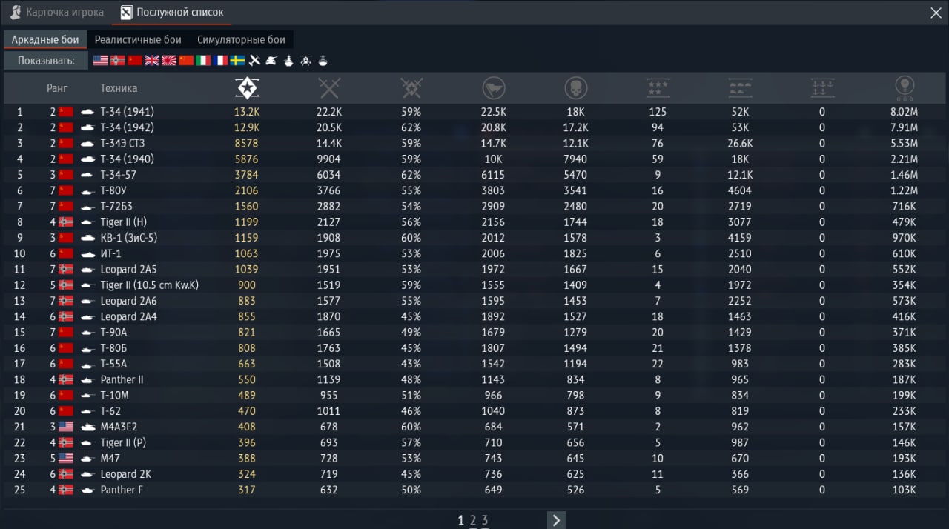Click the Послужной список tab shield icon
The width and height of the screenshot is (949, 529).
click(126, 12)
